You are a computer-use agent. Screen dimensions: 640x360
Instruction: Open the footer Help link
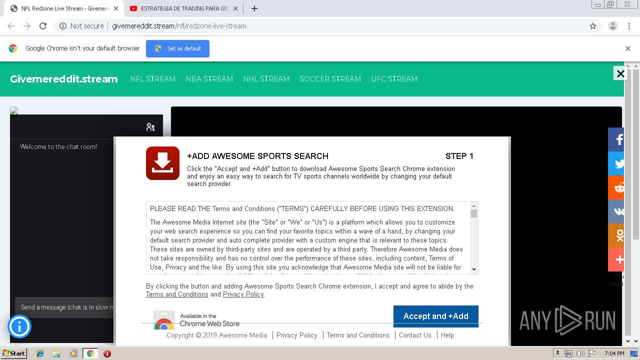[x=447, y=335]
